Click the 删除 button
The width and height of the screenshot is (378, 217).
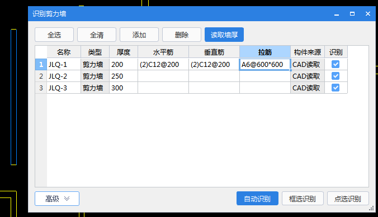(182, 35)
